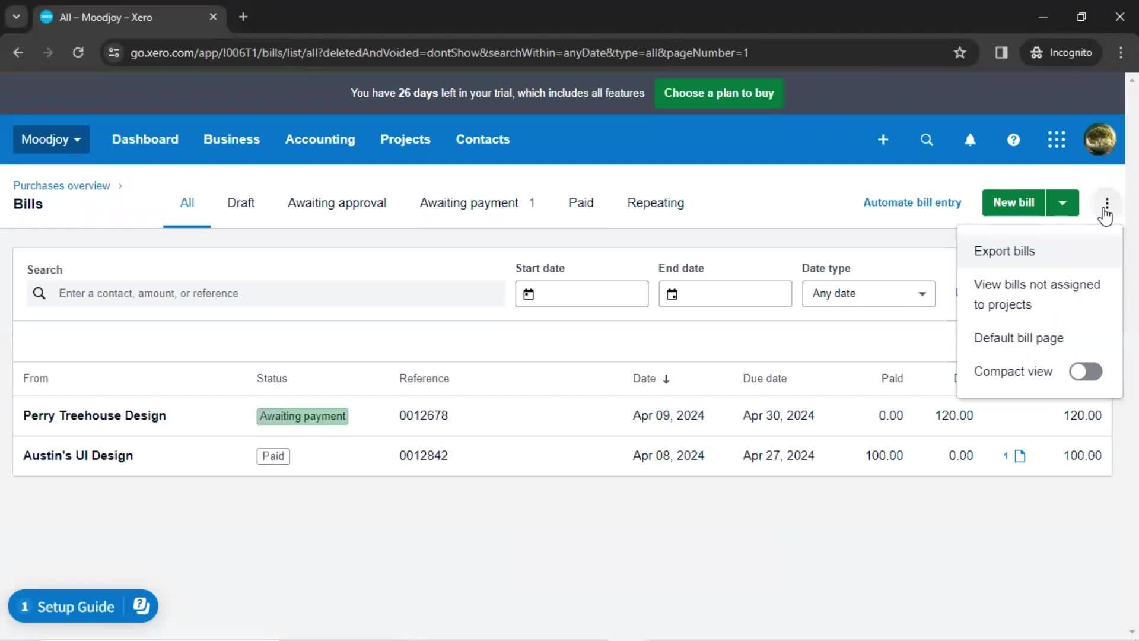This screenshot has height=641, width=1139.
Task: Click the Paid status badge on Austin's row
Action: click(273, 456)
